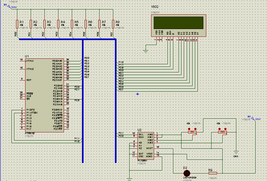Click the 'AOUT' pin on U2
267x181 pixels.
point(149,148)
